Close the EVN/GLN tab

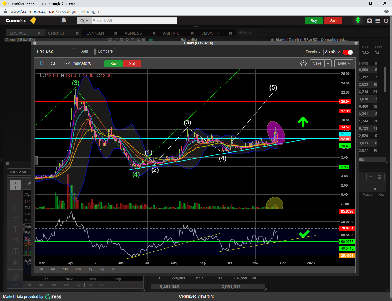[x=115, y=33]
